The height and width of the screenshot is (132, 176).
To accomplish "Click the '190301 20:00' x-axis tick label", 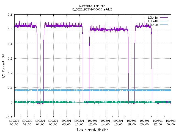I will pyautogui.click(x=144, y=123).
